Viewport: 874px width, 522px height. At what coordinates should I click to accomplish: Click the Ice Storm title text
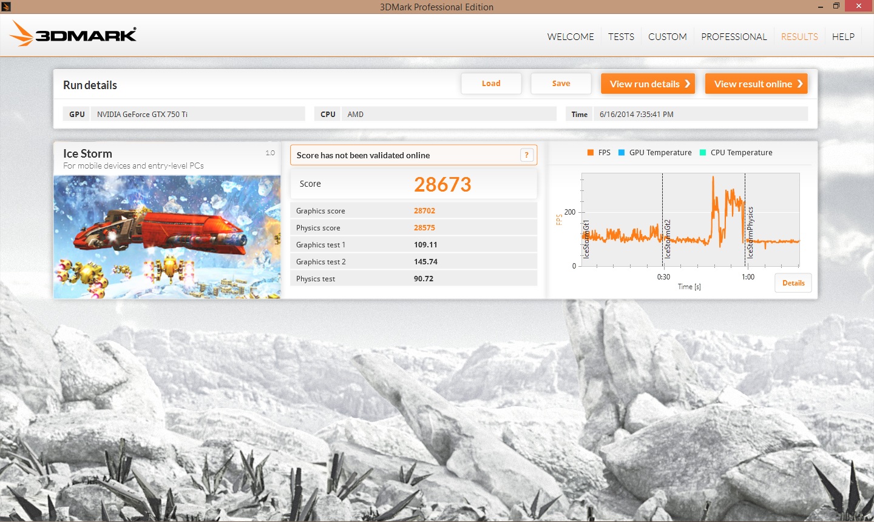[87, 153]
